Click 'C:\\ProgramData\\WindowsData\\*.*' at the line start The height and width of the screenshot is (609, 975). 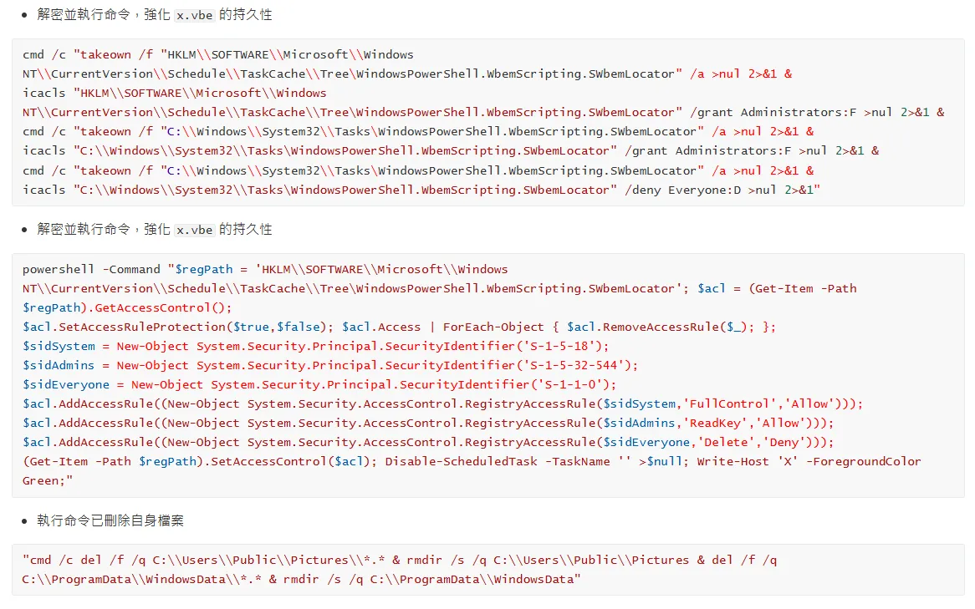(x=142, y=580)
